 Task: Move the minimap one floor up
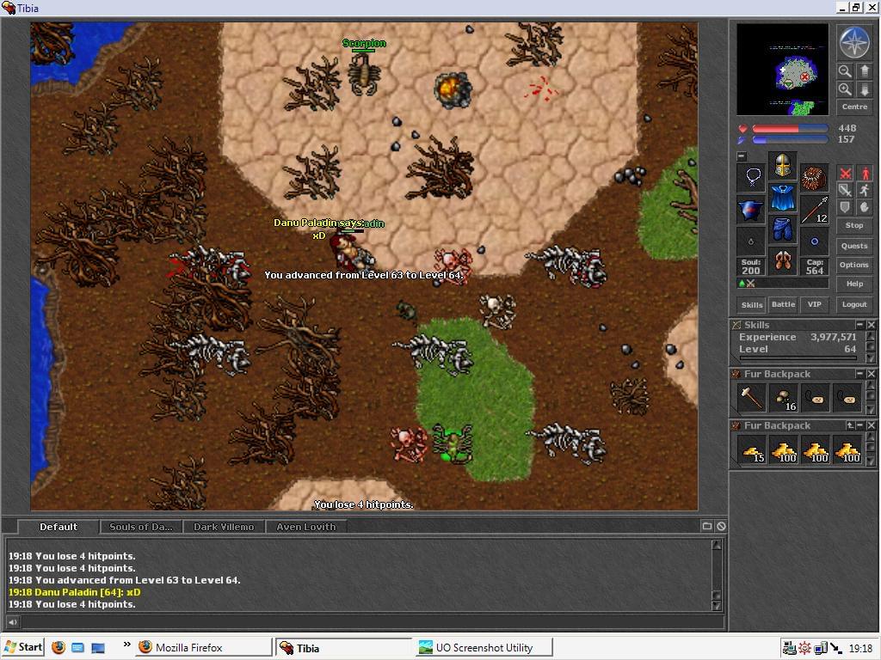click(864, 70)
